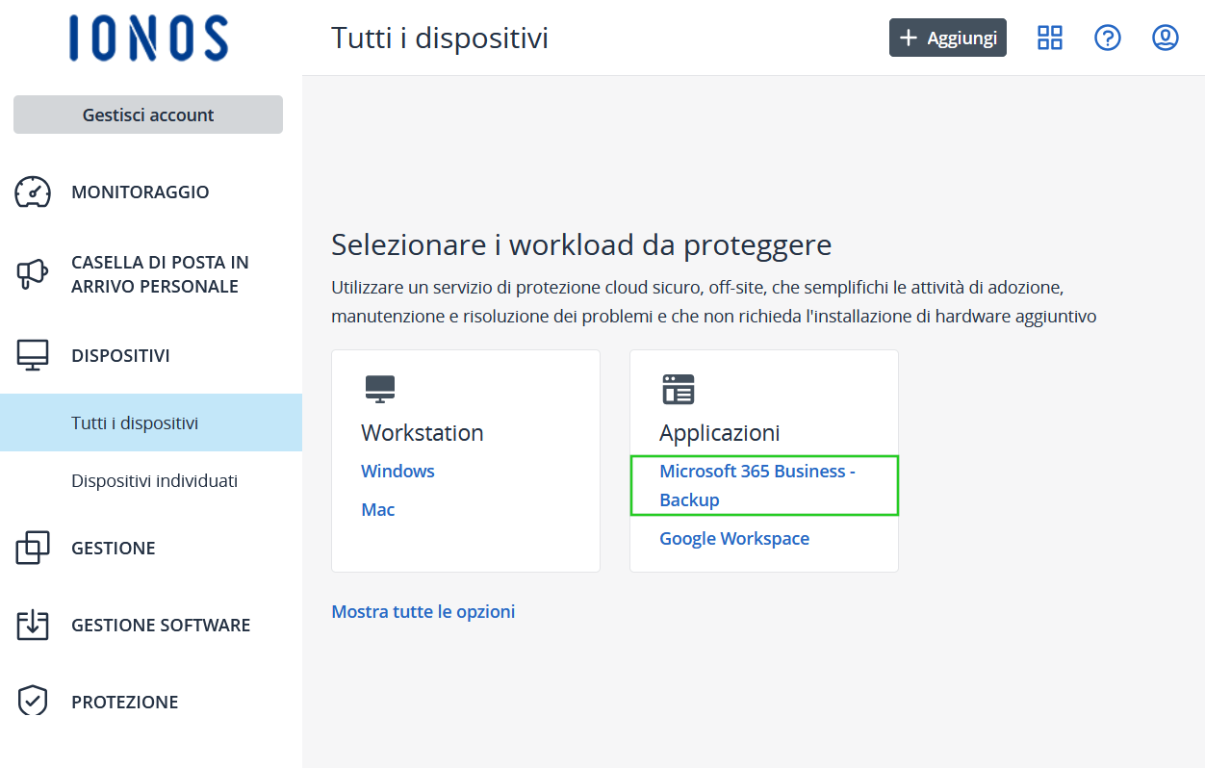Open the apps grid icon

click(1049, 38)
